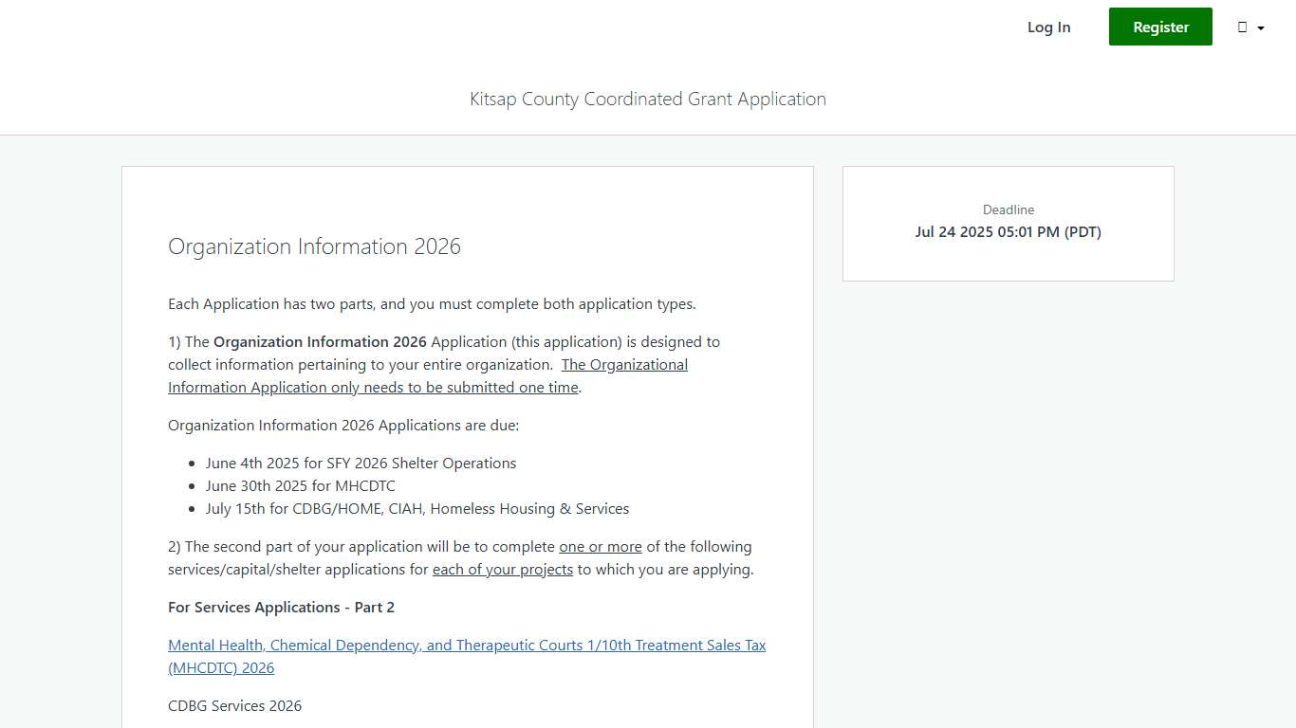
Task: Click inside the Deadline information card
Action: (1008, 223)
